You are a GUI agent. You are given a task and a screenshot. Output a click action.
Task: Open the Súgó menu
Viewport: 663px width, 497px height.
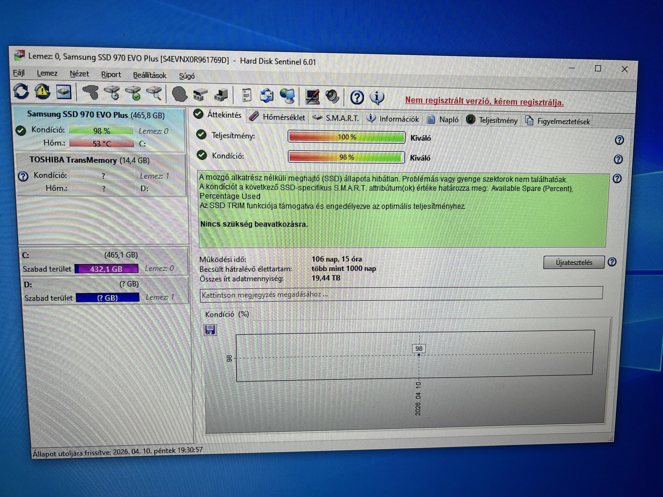pos(187,76)
